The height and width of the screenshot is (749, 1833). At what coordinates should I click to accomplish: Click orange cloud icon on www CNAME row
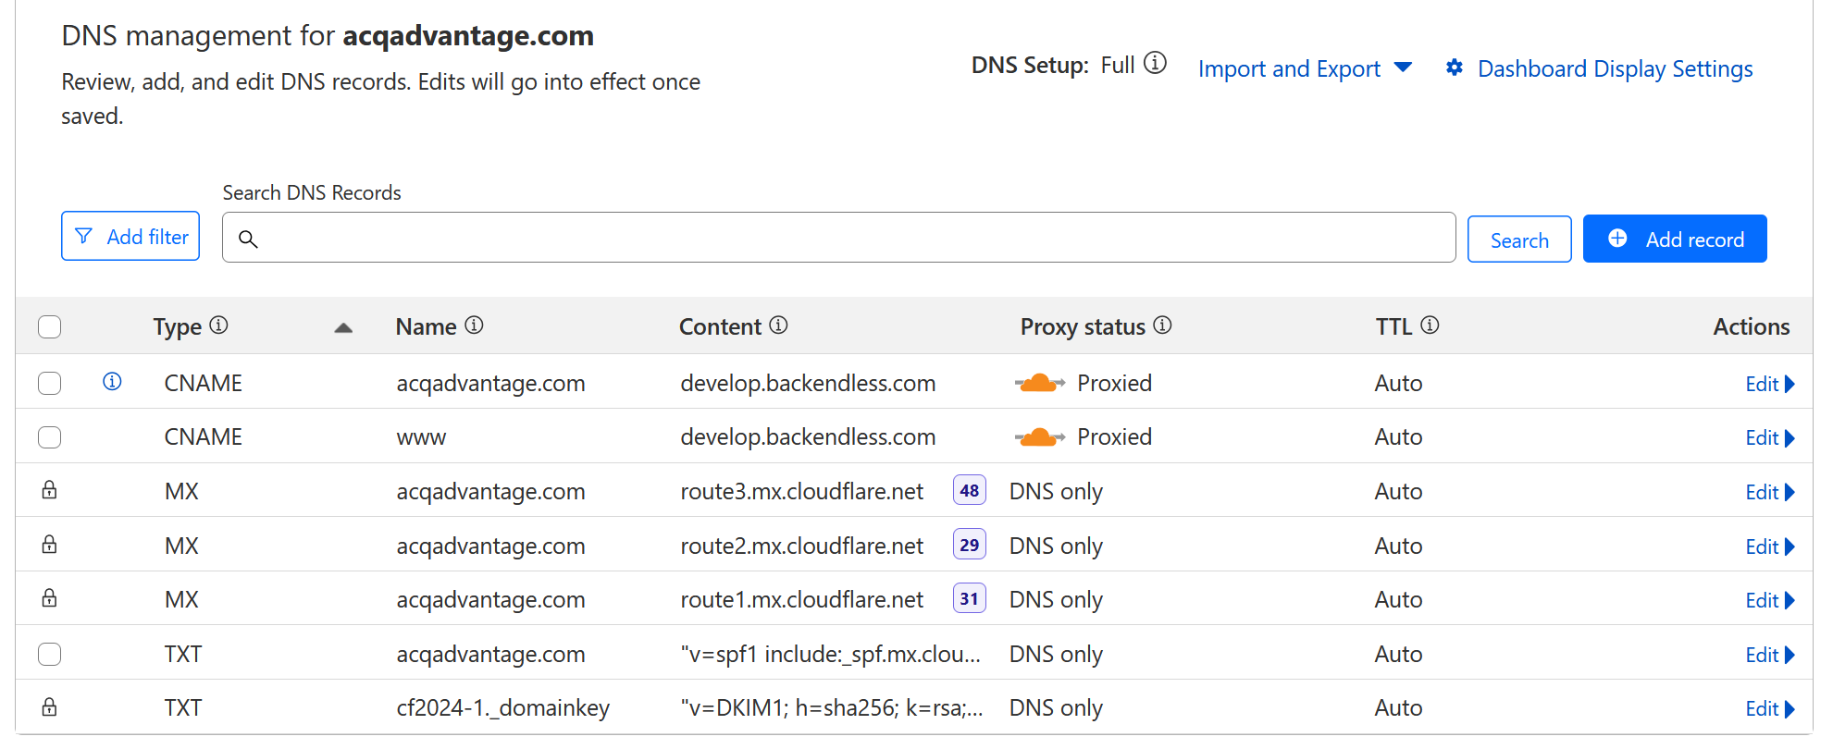click(x=1039, y=436)
